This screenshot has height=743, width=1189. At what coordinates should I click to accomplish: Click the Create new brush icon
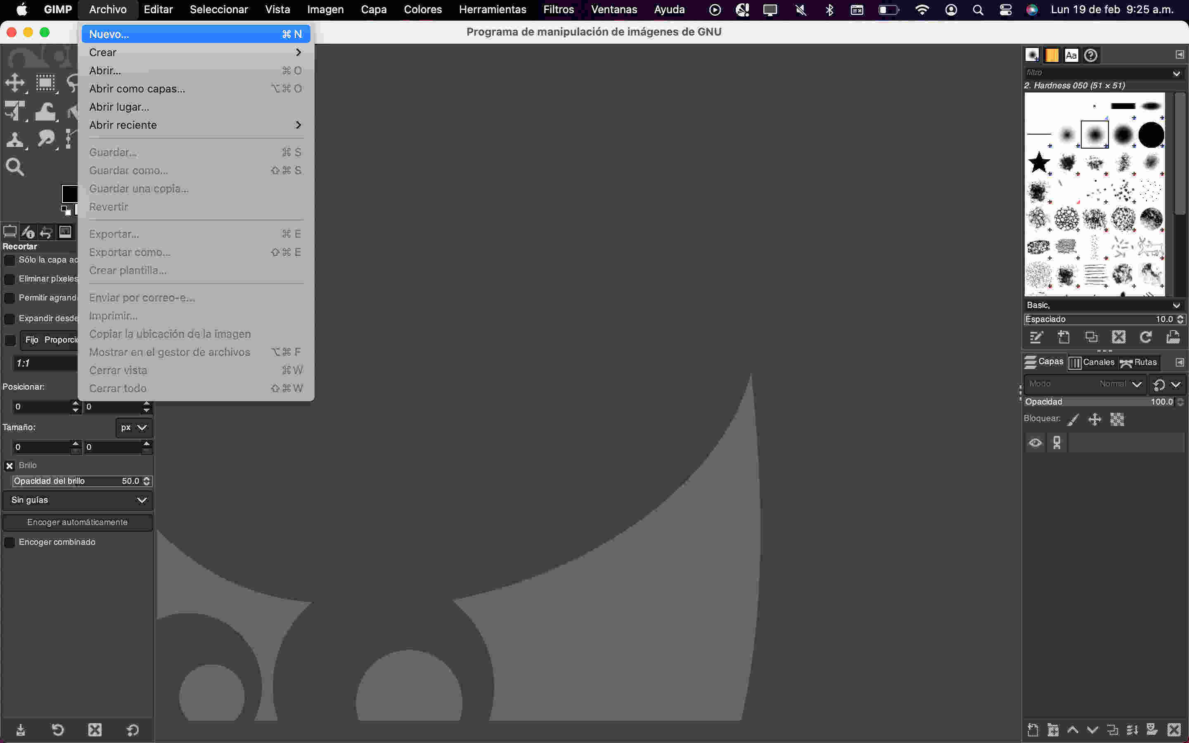pos(1064,337)
